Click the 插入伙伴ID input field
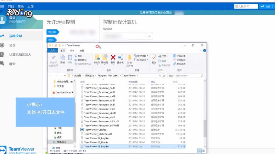 246,6
